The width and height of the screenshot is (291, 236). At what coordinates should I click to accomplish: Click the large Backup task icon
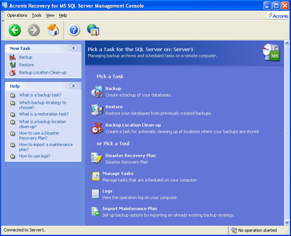[97, 92]
